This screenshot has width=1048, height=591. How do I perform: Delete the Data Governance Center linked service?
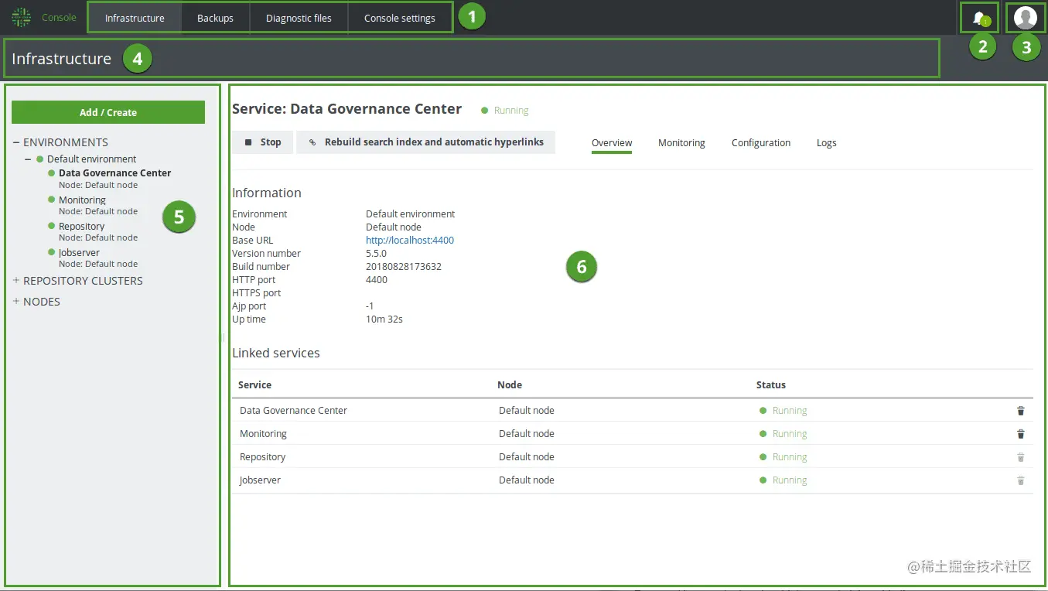pos(1020,411)
